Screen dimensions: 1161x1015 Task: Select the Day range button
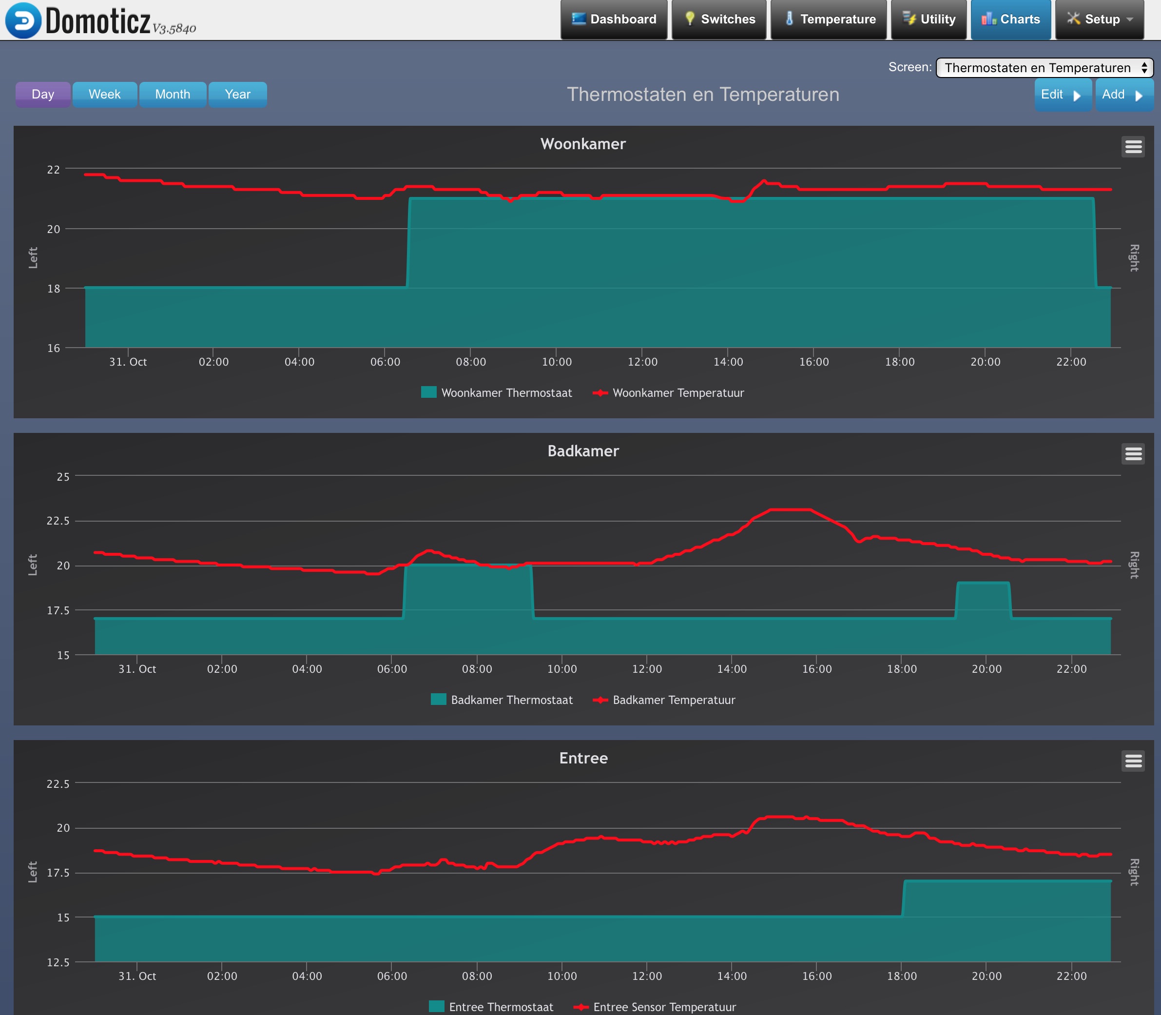43,94
